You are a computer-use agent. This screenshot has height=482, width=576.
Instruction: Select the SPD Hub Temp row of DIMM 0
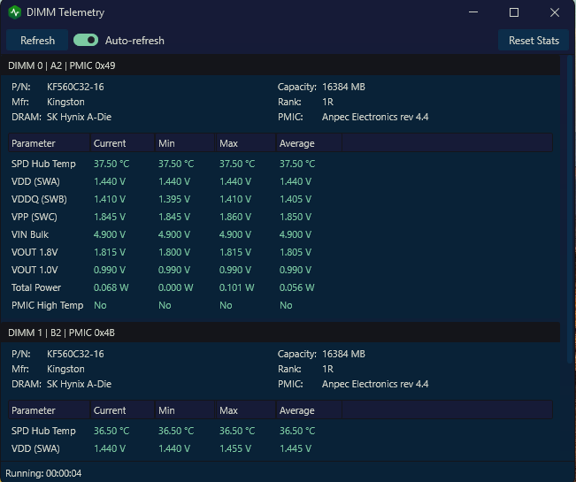click(x=280, y=164)
